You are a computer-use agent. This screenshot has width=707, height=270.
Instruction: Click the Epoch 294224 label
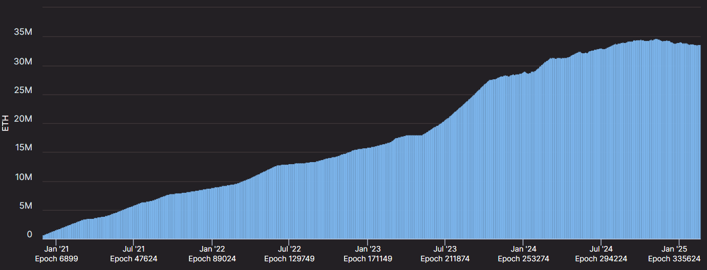click(x=601, y=259)
